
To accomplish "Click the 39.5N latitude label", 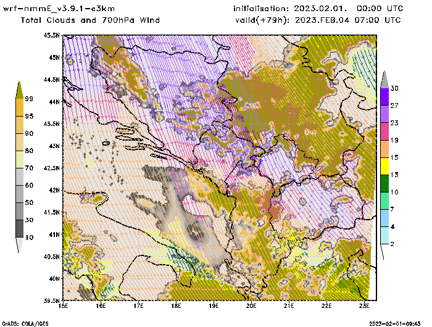I will [51, 301].
